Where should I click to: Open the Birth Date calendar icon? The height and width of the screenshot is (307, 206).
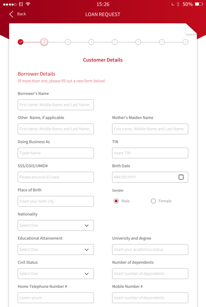[x=181, y=177]
